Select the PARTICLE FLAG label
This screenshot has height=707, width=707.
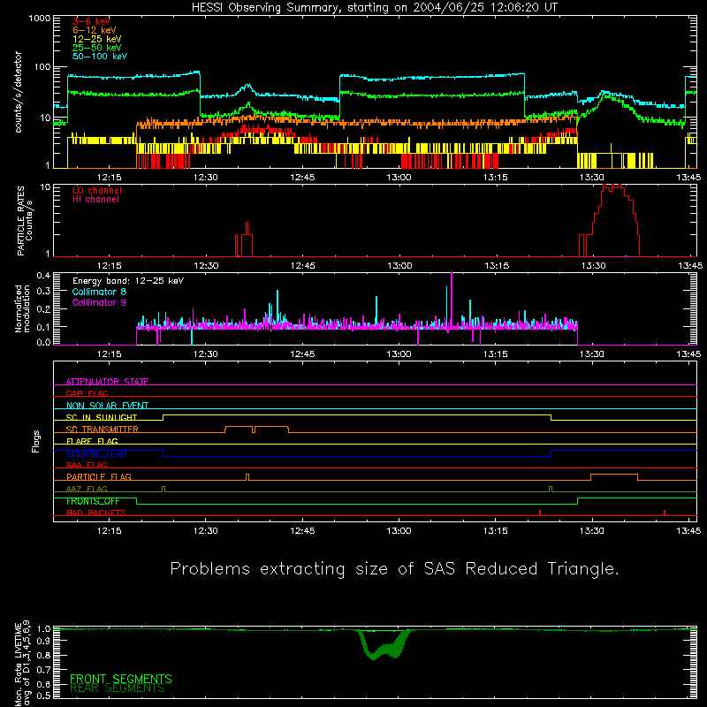pos(99,476)
